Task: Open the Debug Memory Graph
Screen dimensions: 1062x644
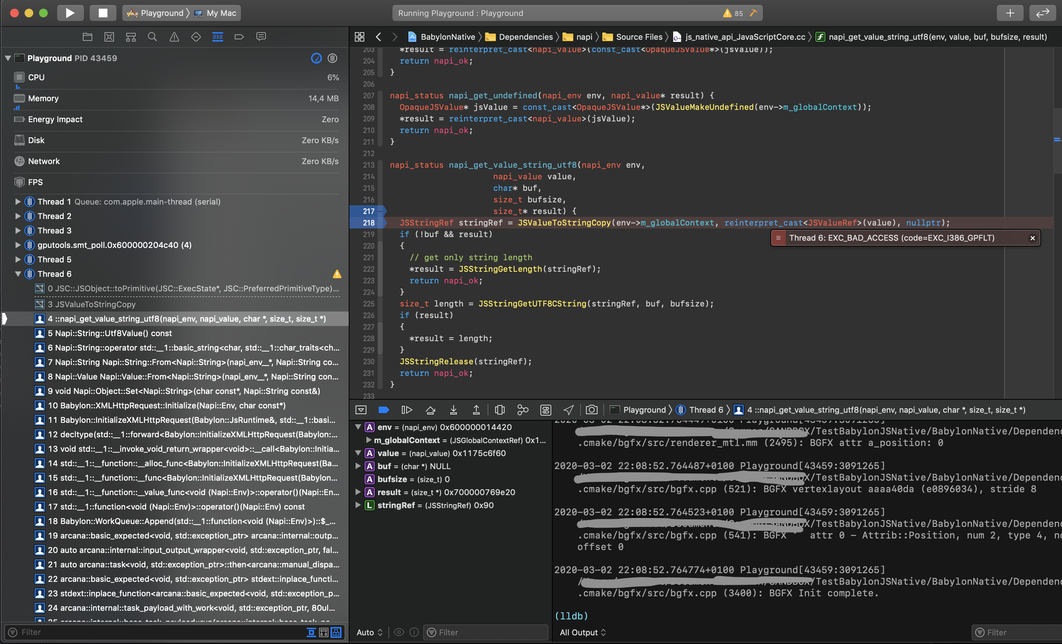Action: (523, 410)
